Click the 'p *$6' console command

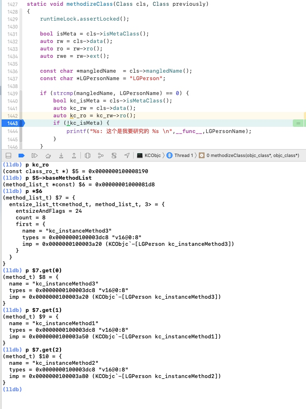coord(34,191)
